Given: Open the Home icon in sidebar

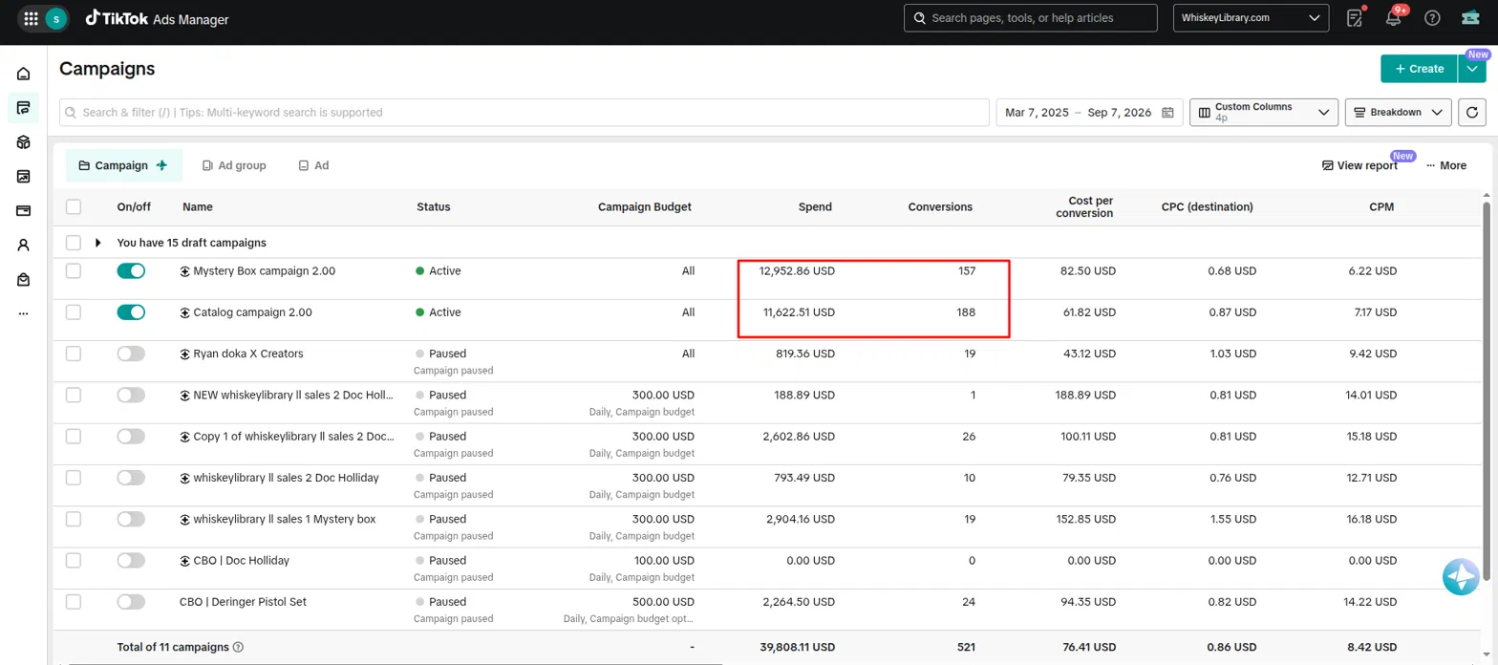Looking at the screenshot, I should pyautogui.click(x=24, y=74).
